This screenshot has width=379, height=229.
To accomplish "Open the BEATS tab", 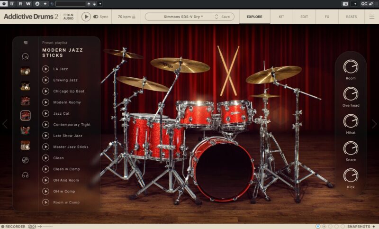I will 352,17.
